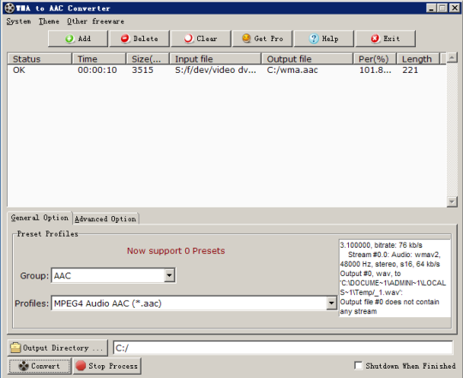
Task: Open the Other freeware menu
Action: (95, 21)
